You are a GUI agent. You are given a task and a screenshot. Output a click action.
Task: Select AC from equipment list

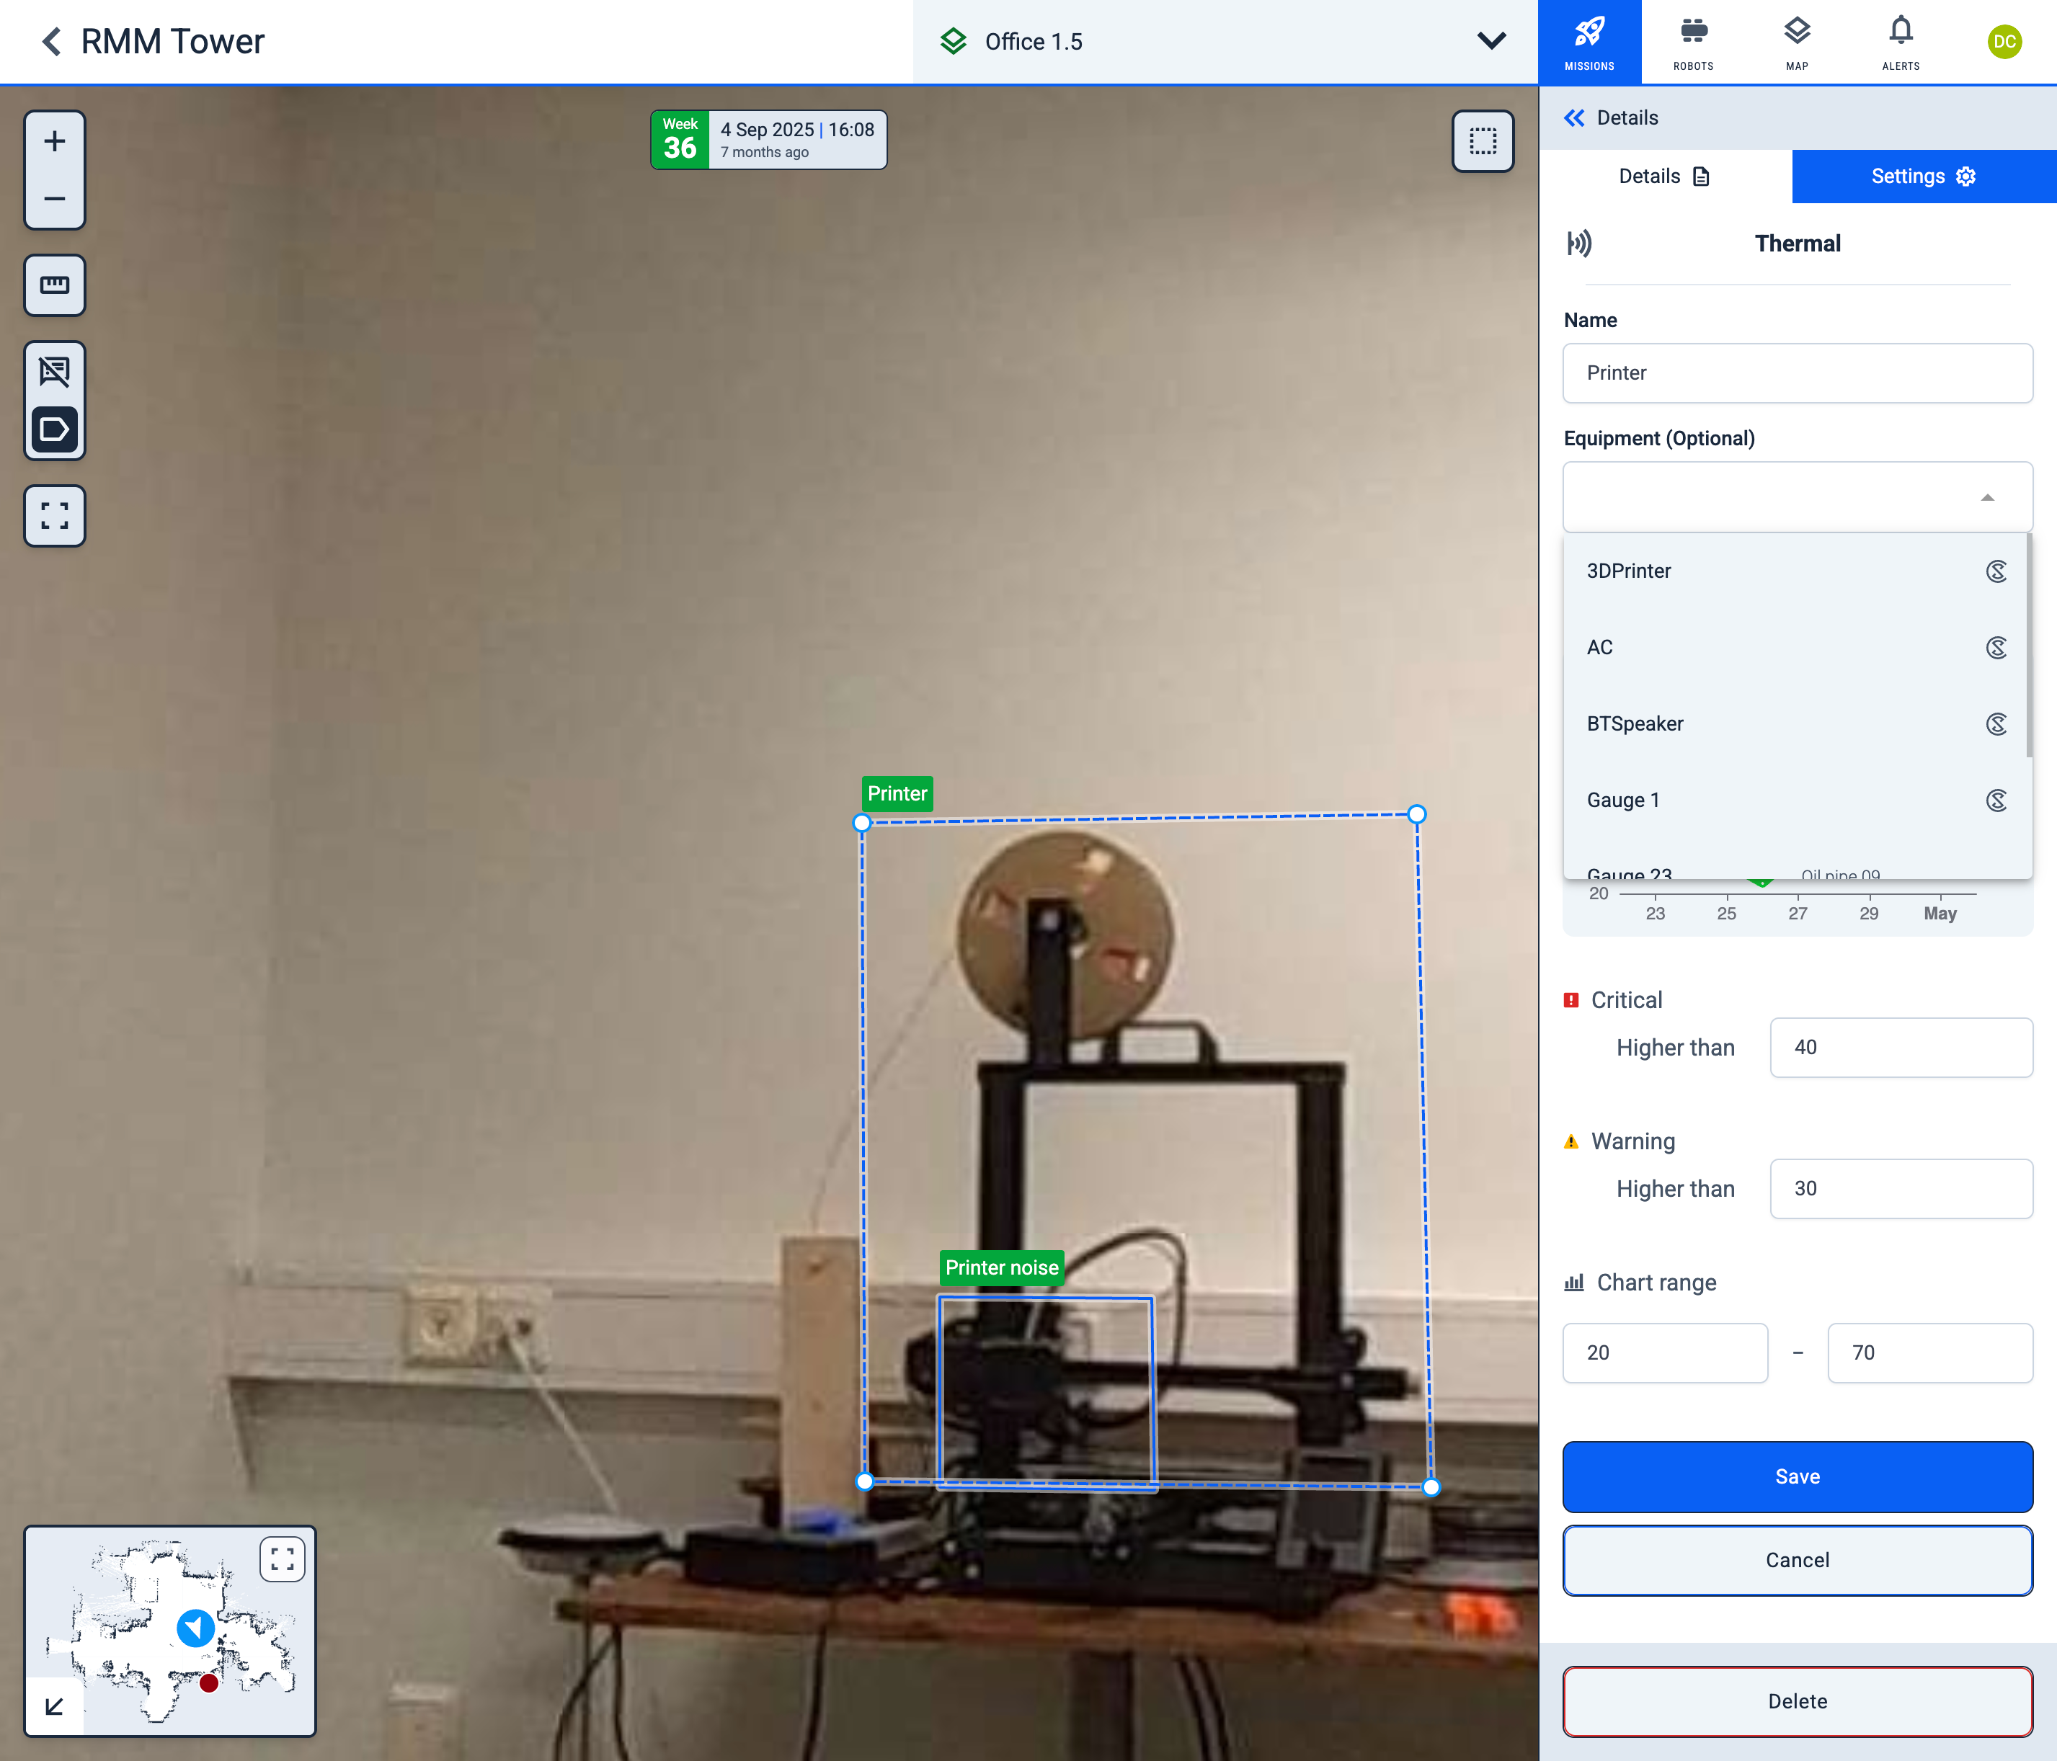coord(1795,647)
